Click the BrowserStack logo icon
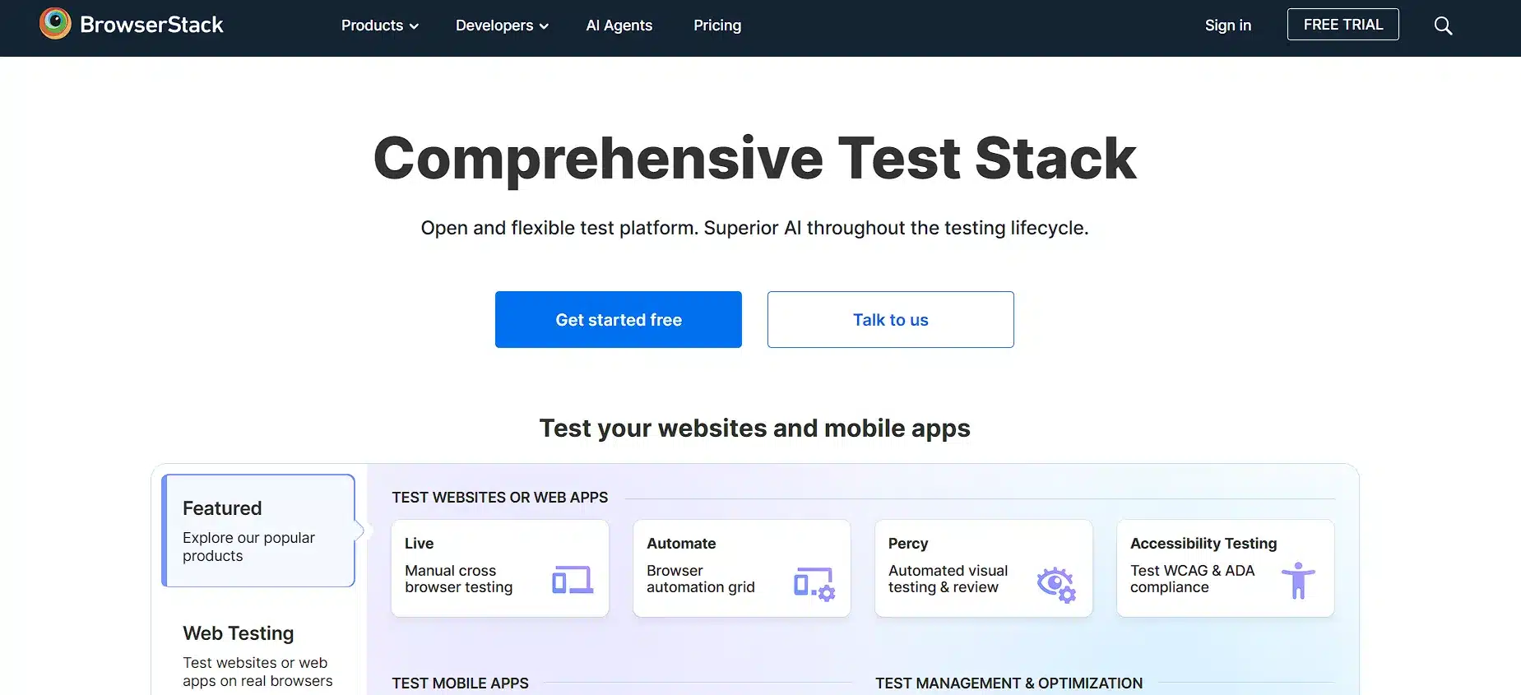 (x=55, y=24)
